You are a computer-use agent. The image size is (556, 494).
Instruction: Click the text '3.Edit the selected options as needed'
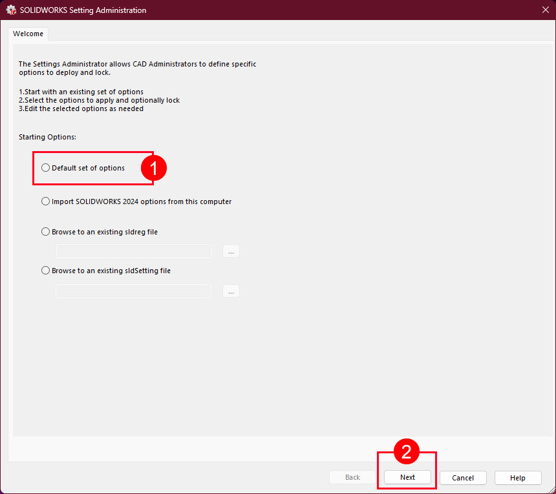(81, 108)
